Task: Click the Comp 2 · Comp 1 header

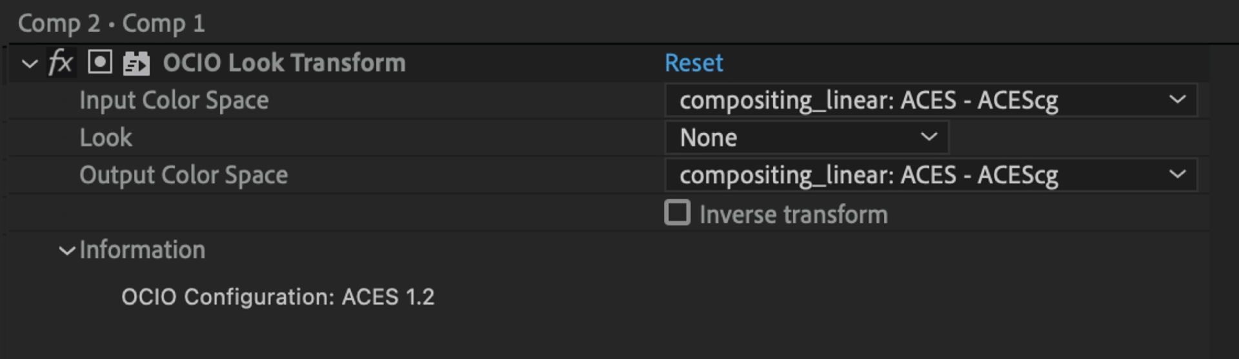Action: pos(111,23)
